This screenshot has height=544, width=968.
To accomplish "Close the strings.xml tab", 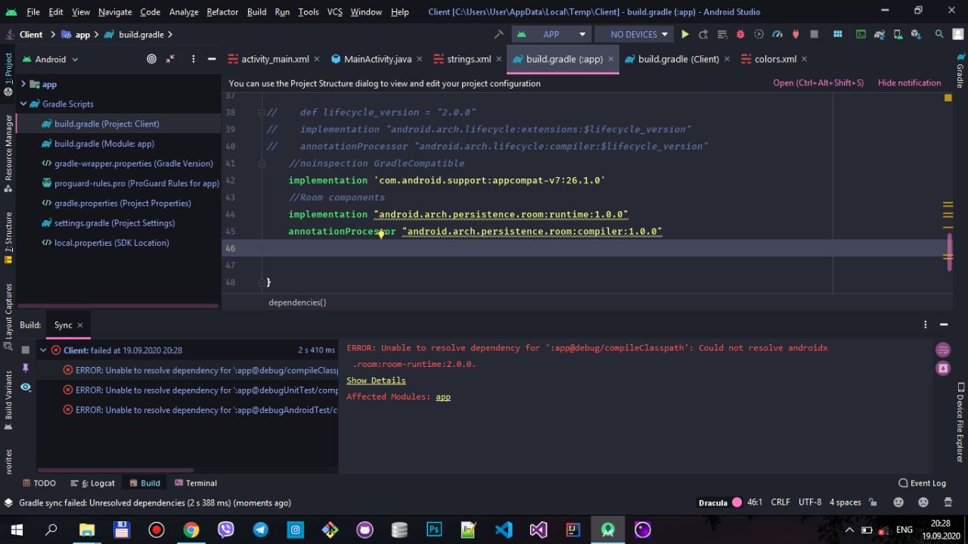I will point(499,59).
